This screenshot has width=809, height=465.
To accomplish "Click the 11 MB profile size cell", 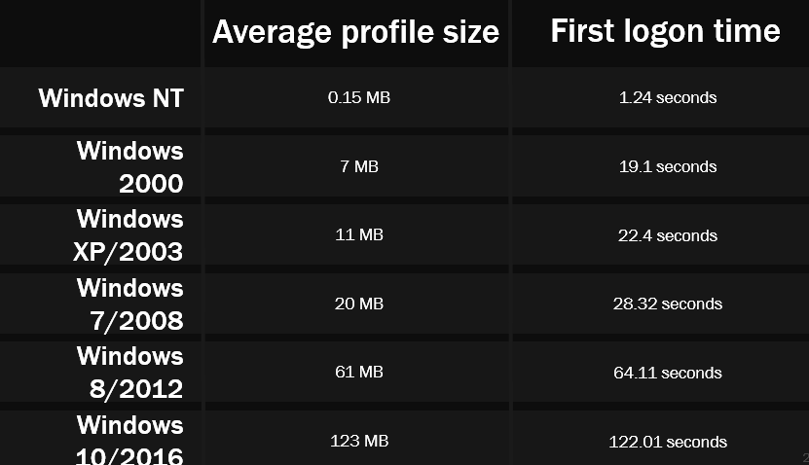I will point(359,234).
